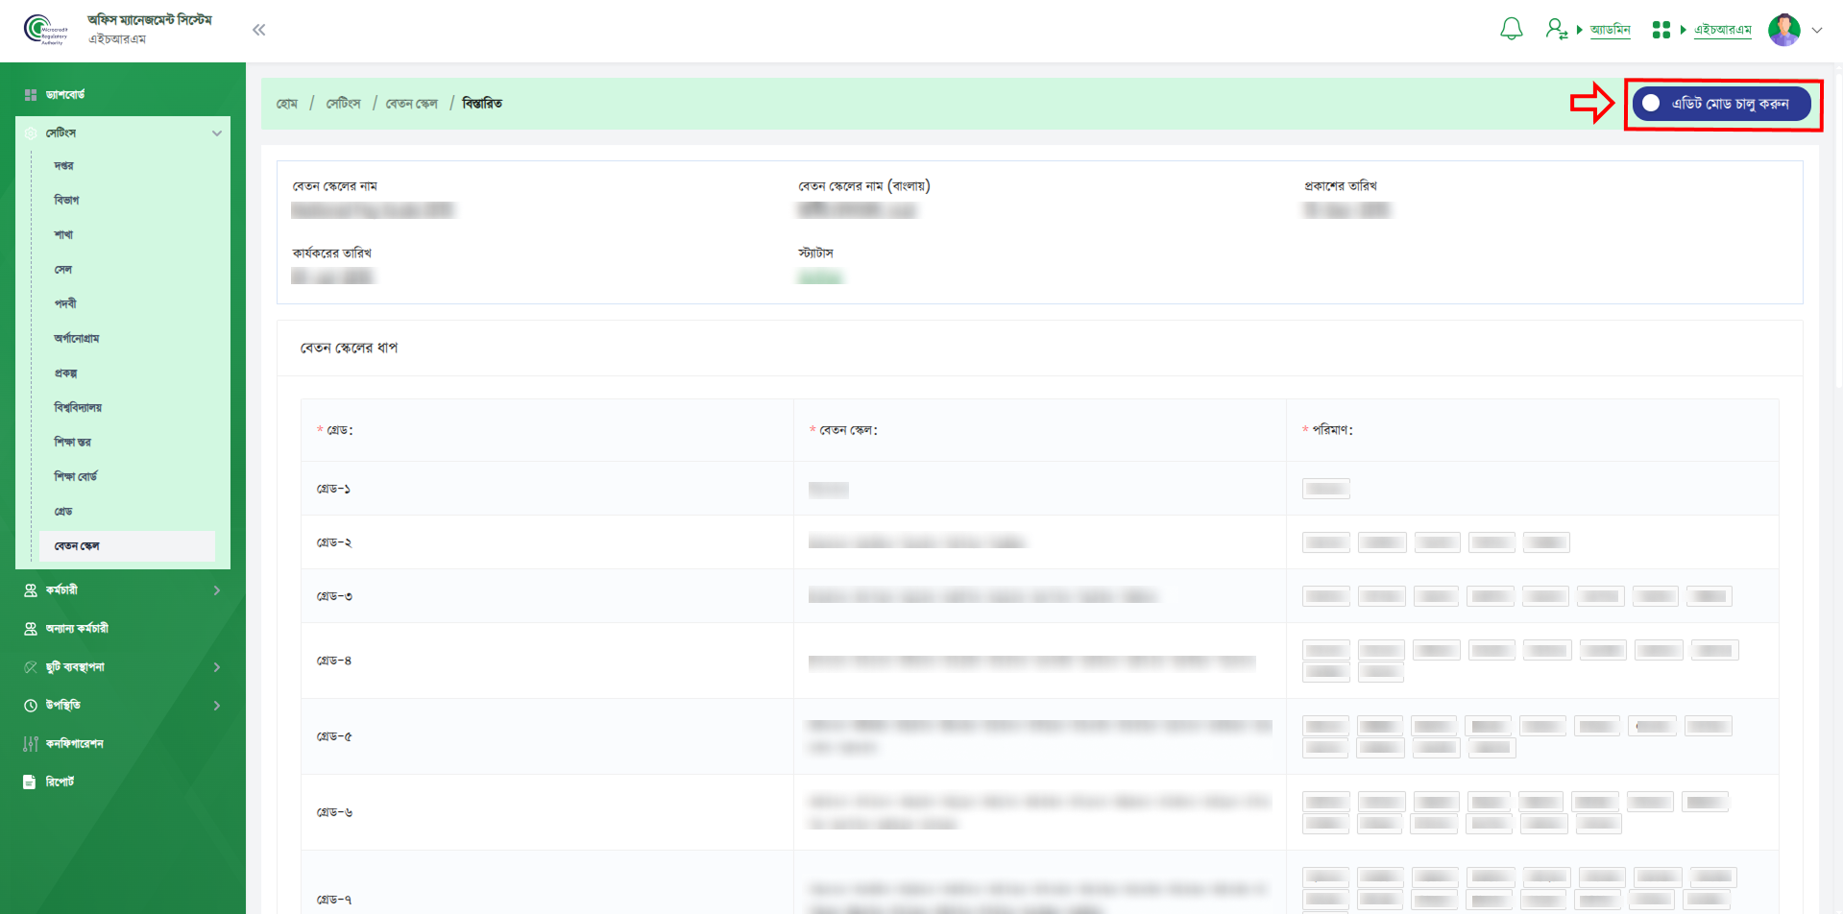This screenshot has height=914, width=1843.
Task: Collapse sidebar using double chevron icon
Action: pos(258,30)
